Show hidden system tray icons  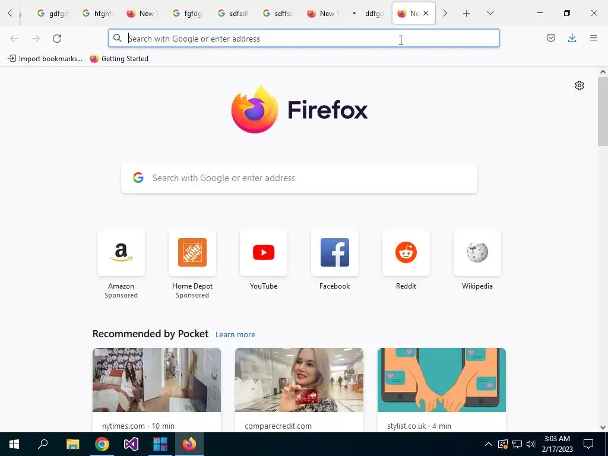[x=489, y=444]
